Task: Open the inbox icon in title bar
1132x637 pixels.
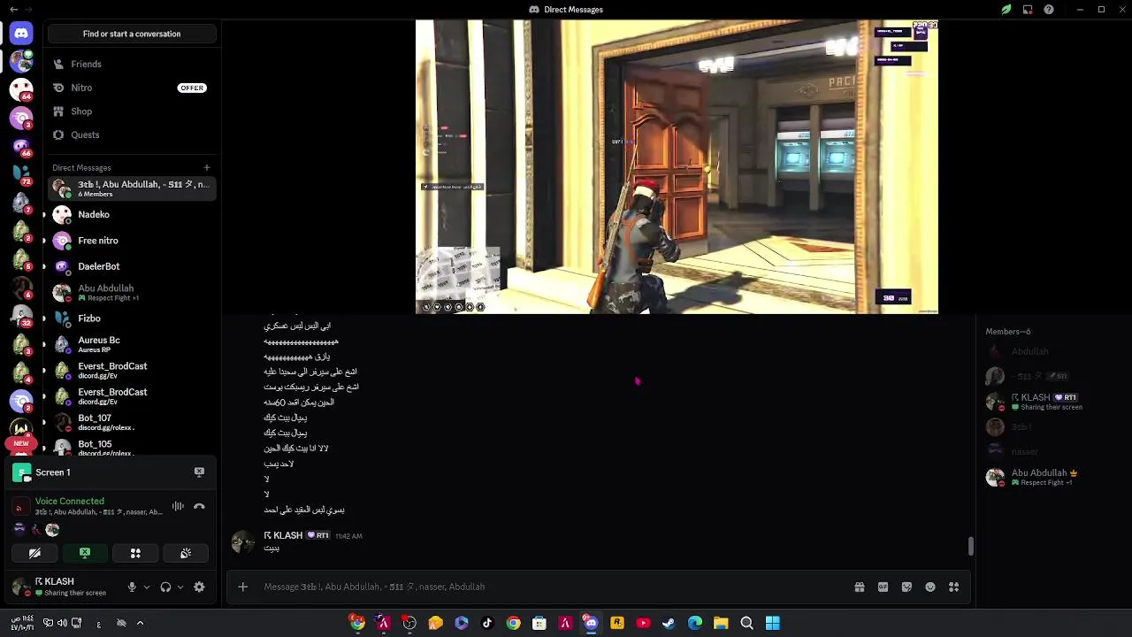Action: pyautogui.click(x=1028, y=10)
